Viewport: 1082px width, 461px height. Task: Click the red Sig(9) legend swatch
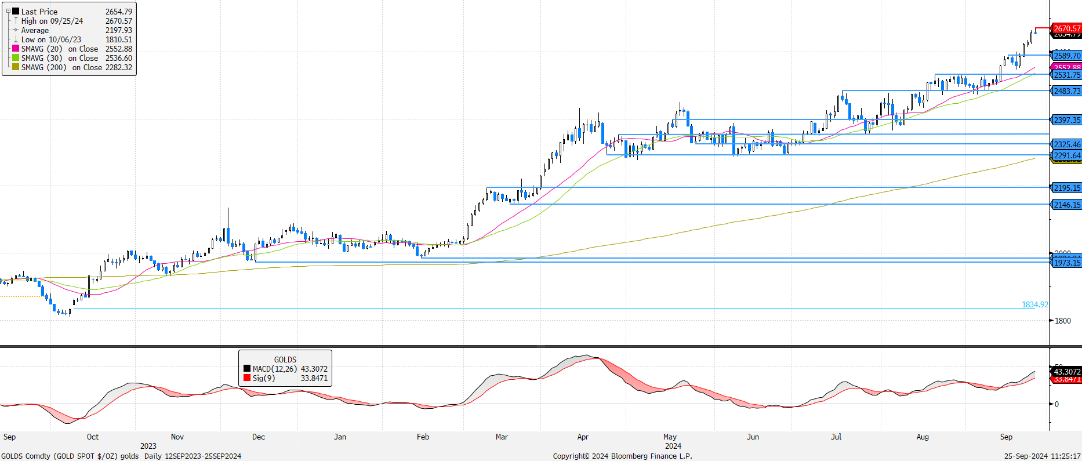(x=247, y=378)
